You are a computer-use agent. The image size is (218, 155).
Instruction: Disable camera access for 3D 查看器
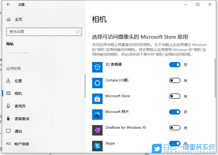[175, 65]
